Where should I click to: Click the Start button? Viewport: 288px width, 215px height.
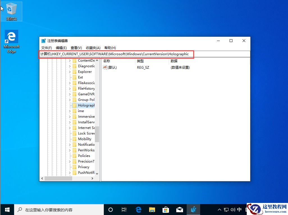tap(7, 209)
